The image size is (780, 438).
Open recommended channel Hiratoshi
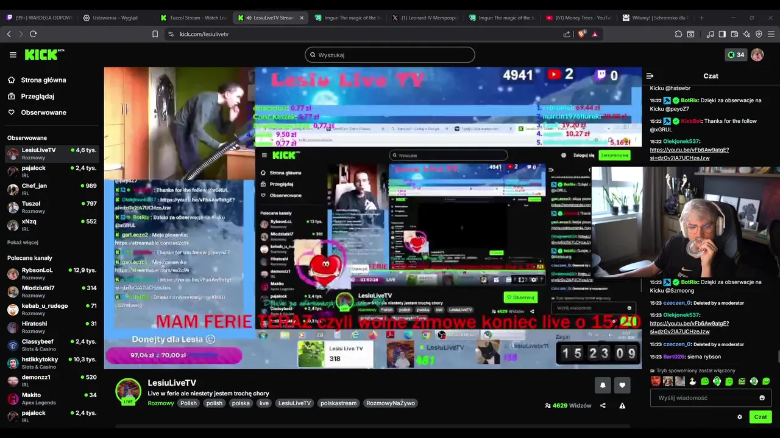click(52, 327)
